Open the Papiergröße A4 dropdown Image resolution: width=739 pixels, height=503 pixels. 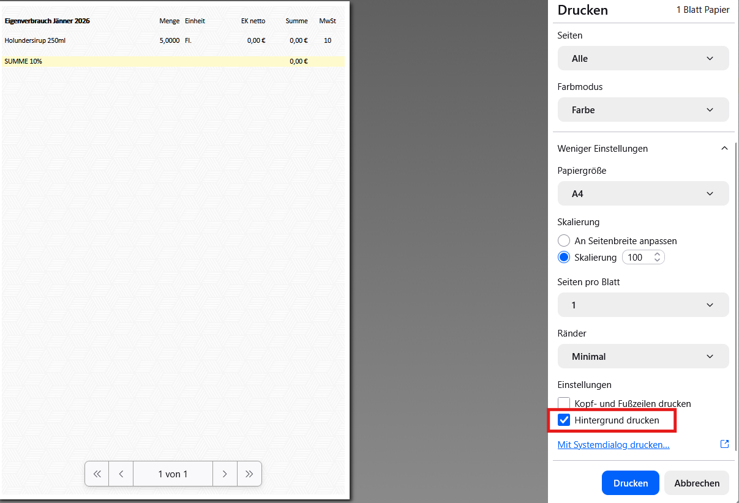click(x=643, y=193)
